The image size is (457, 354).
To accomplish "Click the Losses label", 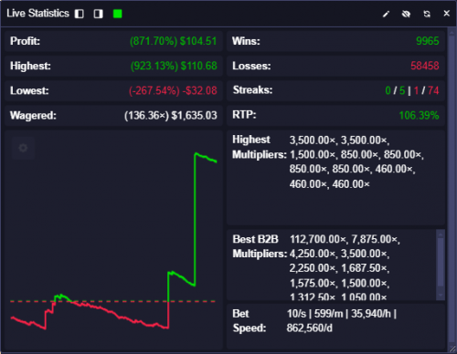I will tap(251, 66).
